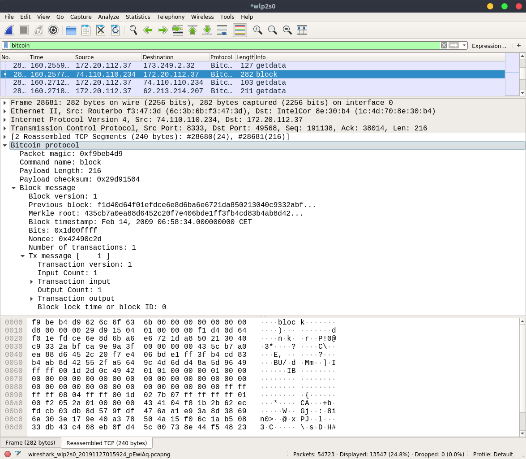The width and height of the screenshot is (526, 459).
Task: Go to specified packet icon
Action: pos(178,30)
